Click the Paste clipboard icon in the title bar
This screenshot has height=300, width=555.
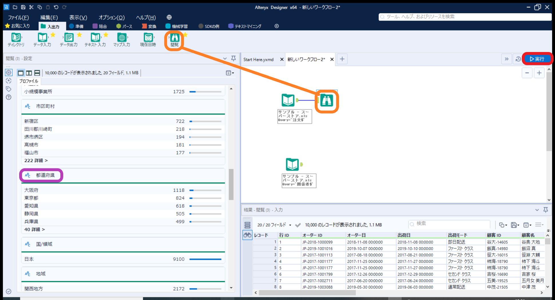48,7
